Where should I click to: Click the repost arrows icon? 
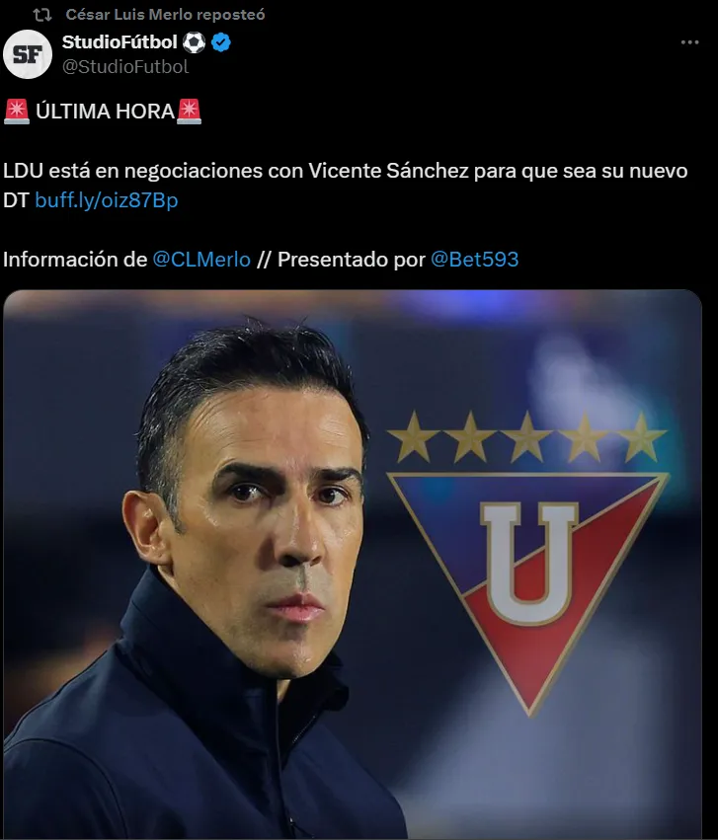click(x=42, y=15)
